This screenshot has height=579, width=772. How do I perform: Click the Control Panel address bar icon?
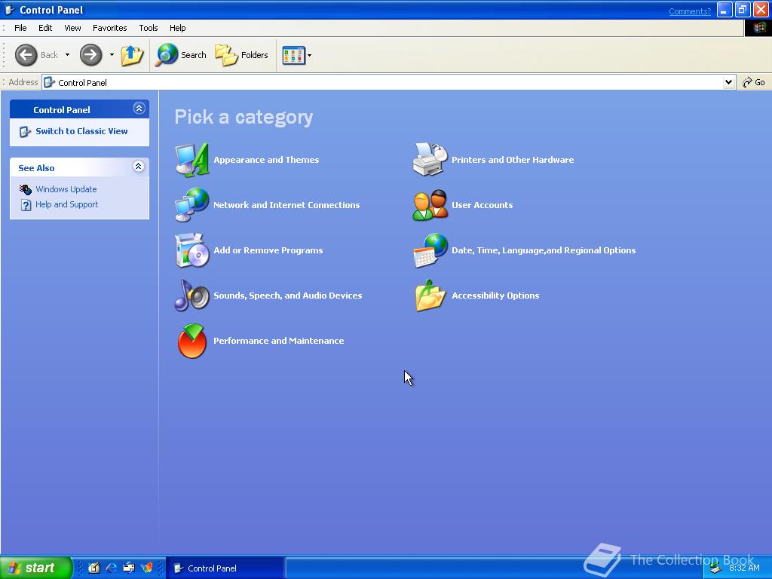point(49,82)
